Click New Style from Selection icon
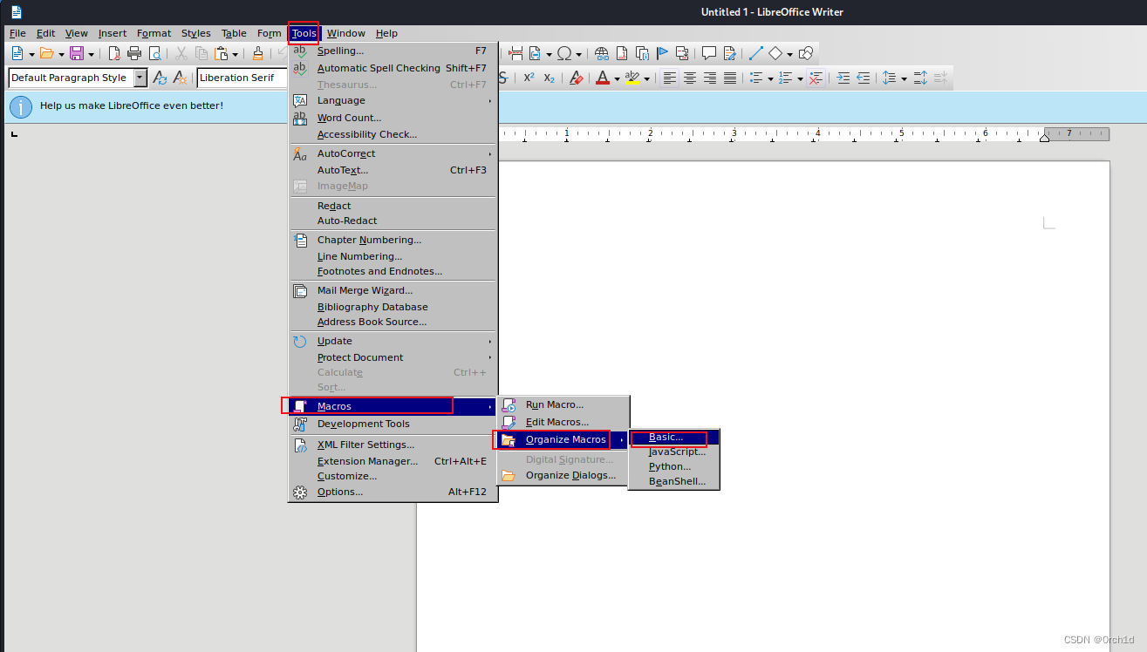The width and height of the screenshot is (1147, 652). pyautogui.click(x=180, y=78)
